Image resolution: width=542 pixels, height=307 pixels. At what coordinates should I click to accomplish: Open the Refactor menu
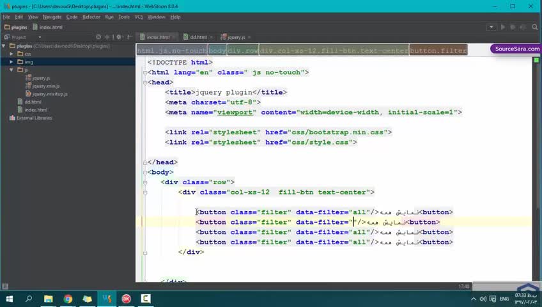click(91, 17)
